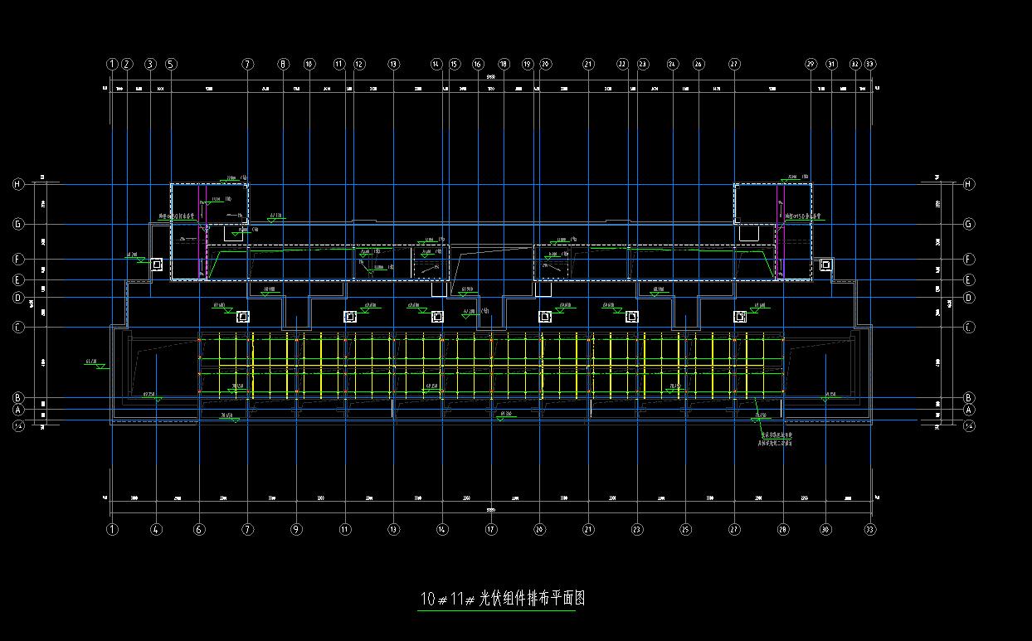Screen dimensions: 1032x641
Task: Select rightmost square symbol in the C-D row
Action: [x=740, y=317]
